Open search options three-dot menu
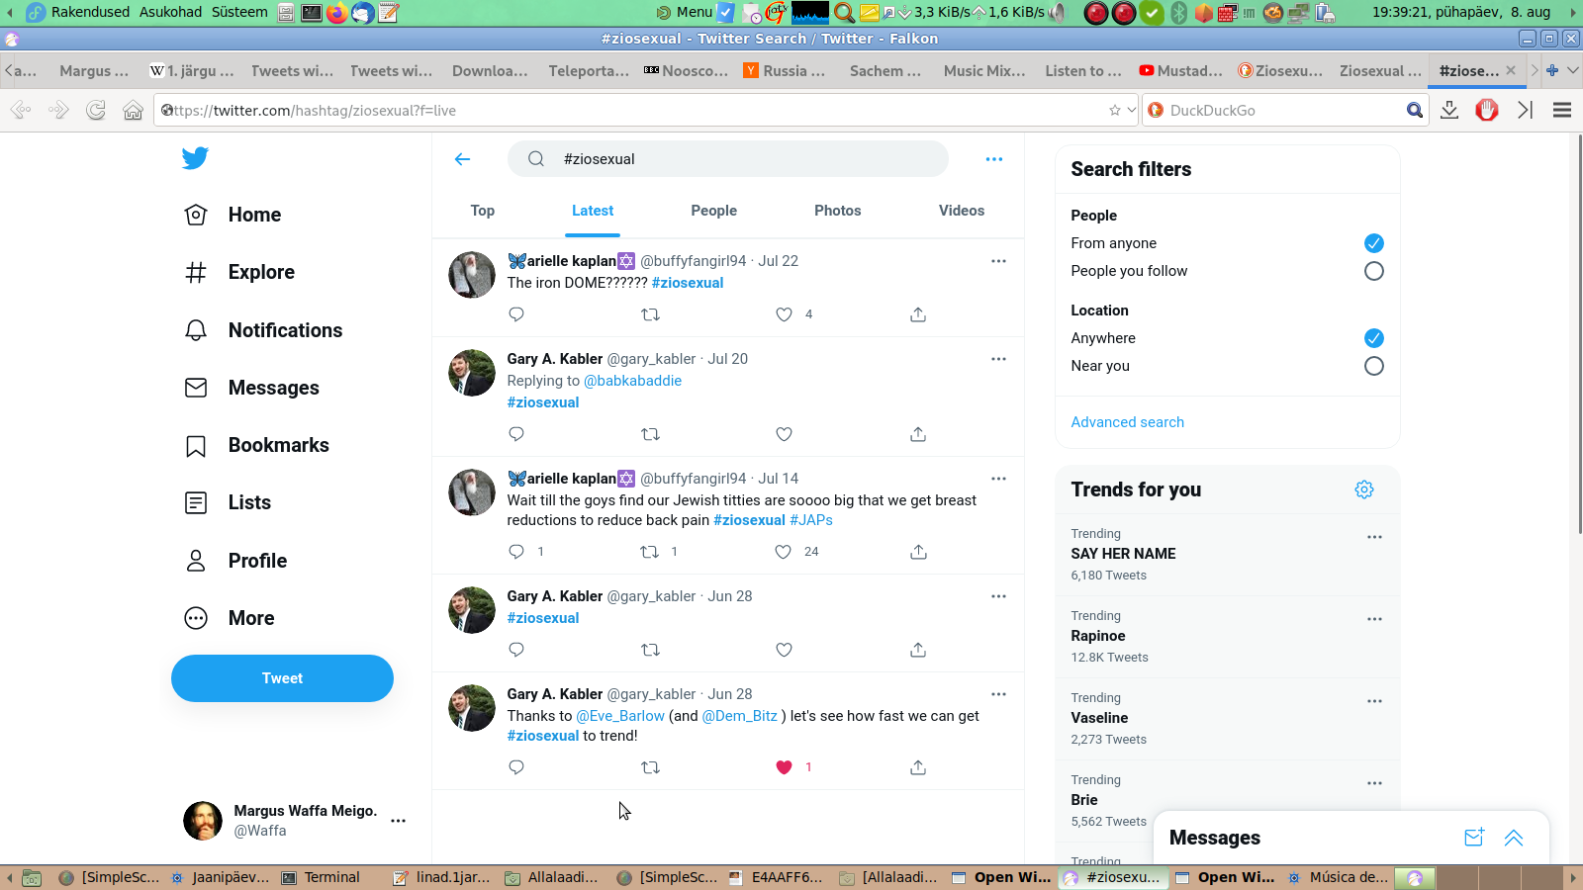The height and width of the screenshot is (890, 1583). pyautogui.click(x=994, y=159)
